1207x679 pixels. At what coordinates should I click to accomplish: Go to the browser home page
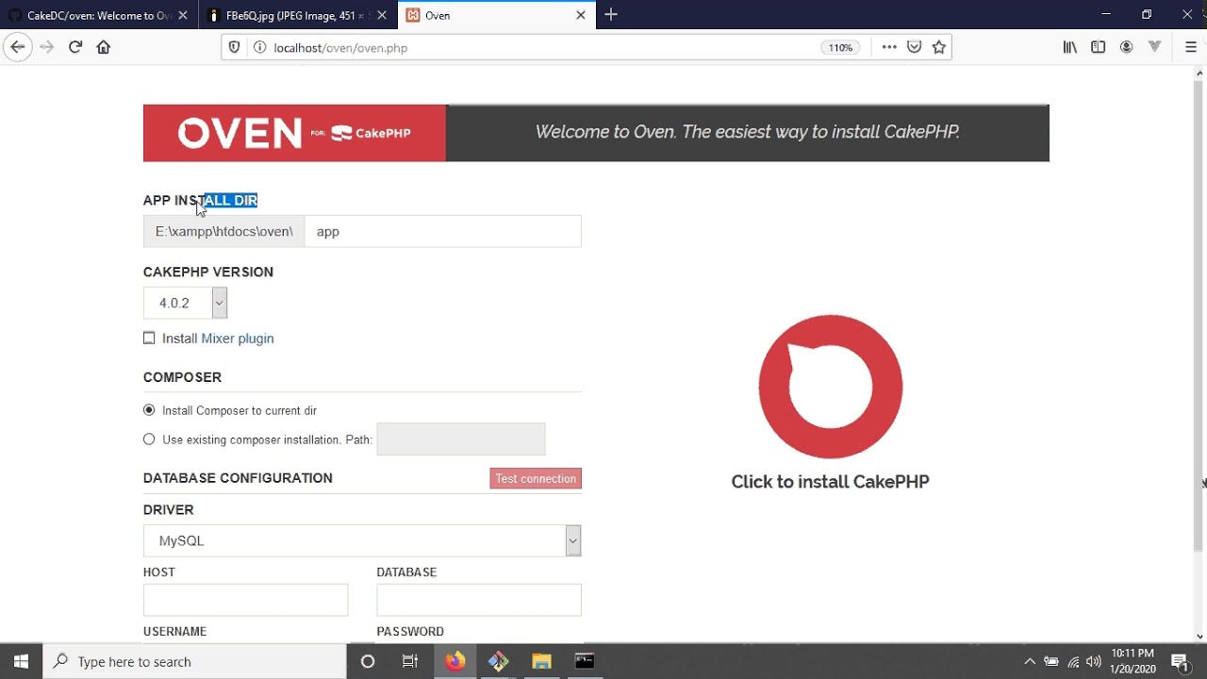pos(104,47)
